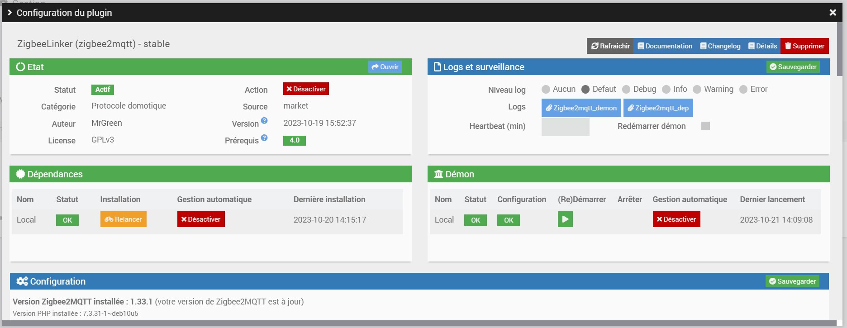This screenshot has width=847, height=328.
Task: Close the plugin configuration dialog
Action: tap(833, 13)
